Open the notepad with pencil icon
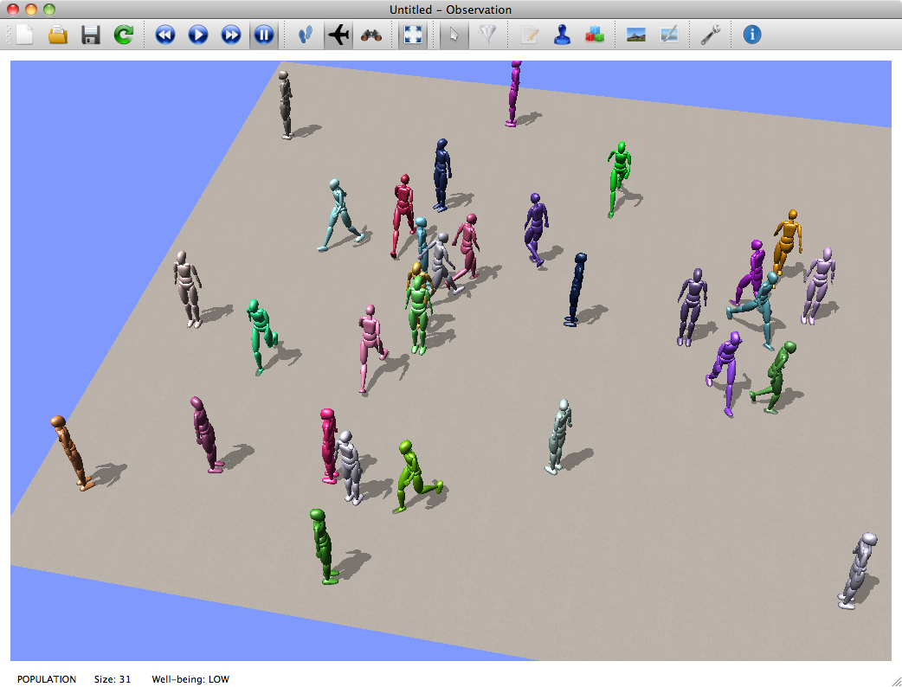The height and width of the screenshot is (687, 902). pyautogui.click(x=529, y=35)
